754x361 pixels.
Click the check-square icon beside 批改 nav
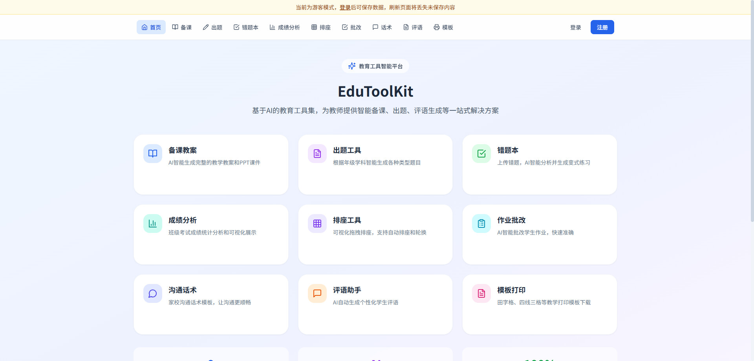point(345,27)
